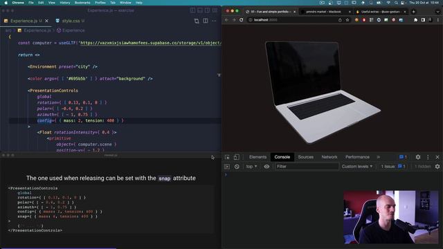Open a new Chrome tab
Screen dimensions: 443x249
(x=414, y=12)
